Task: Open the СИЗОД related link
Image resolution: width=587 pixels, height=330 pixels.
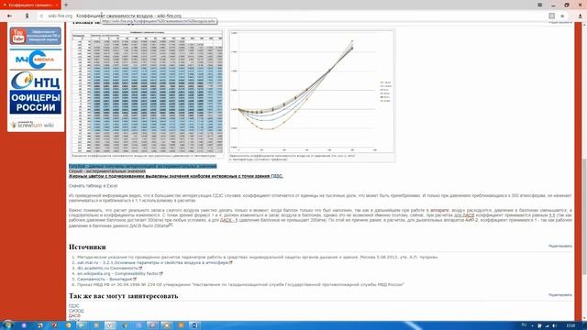Action: tap(76, 311)
